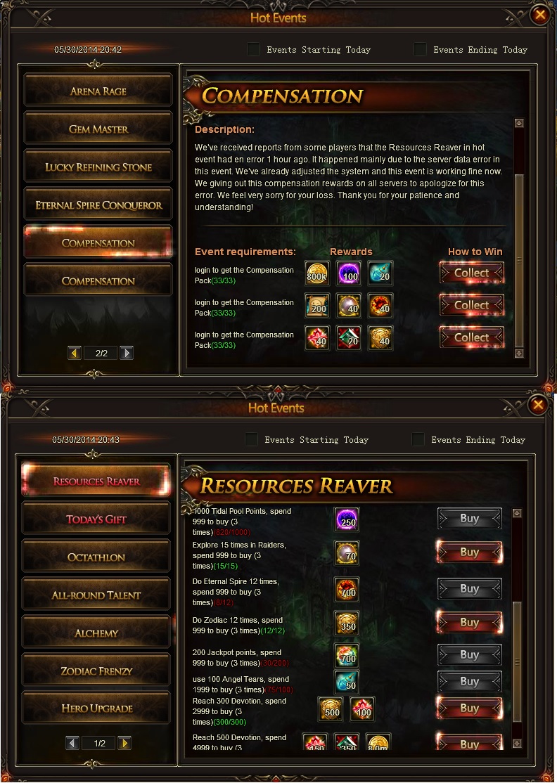Go to previous page from 2/2 pager

pos(75,353)
